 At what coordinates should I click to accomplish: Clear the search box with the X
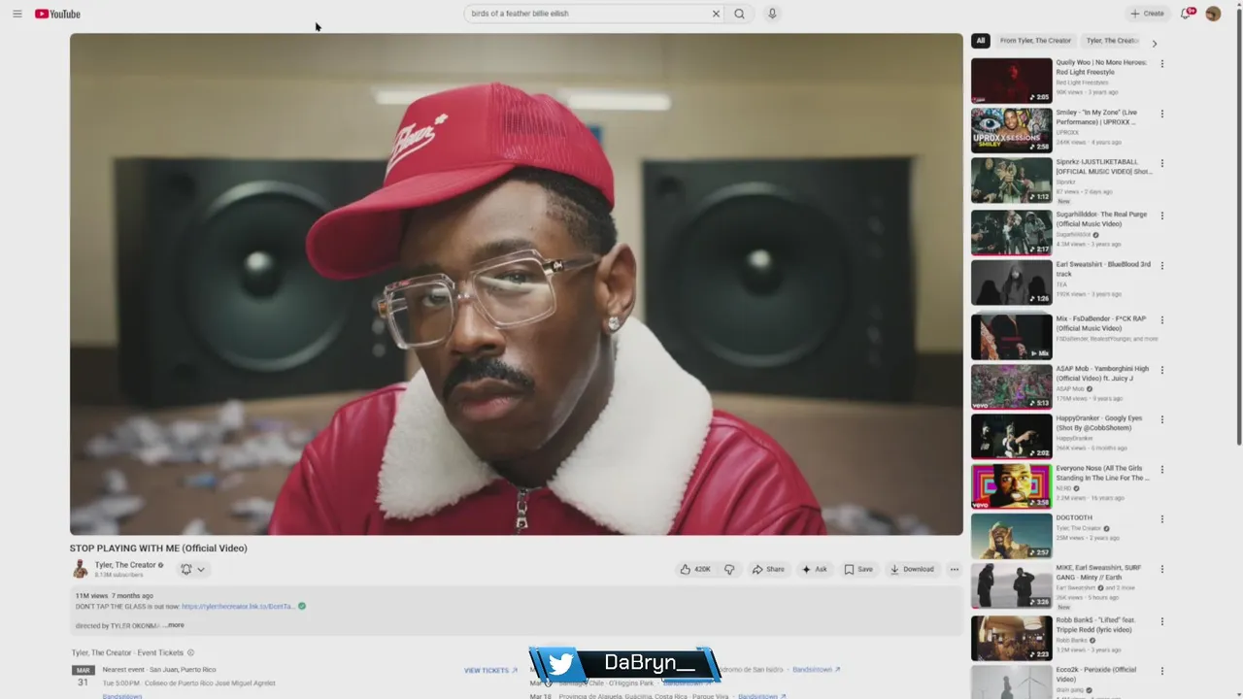pyautogui.click(x=716, y=14)
